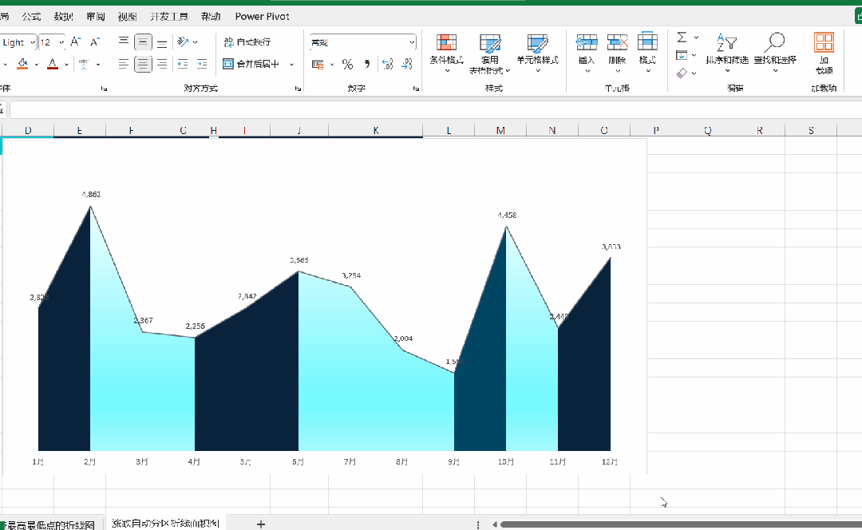The height and width of the screenshot is (530, 862).
Task: Click in the formula bar input
Action: 436,110
